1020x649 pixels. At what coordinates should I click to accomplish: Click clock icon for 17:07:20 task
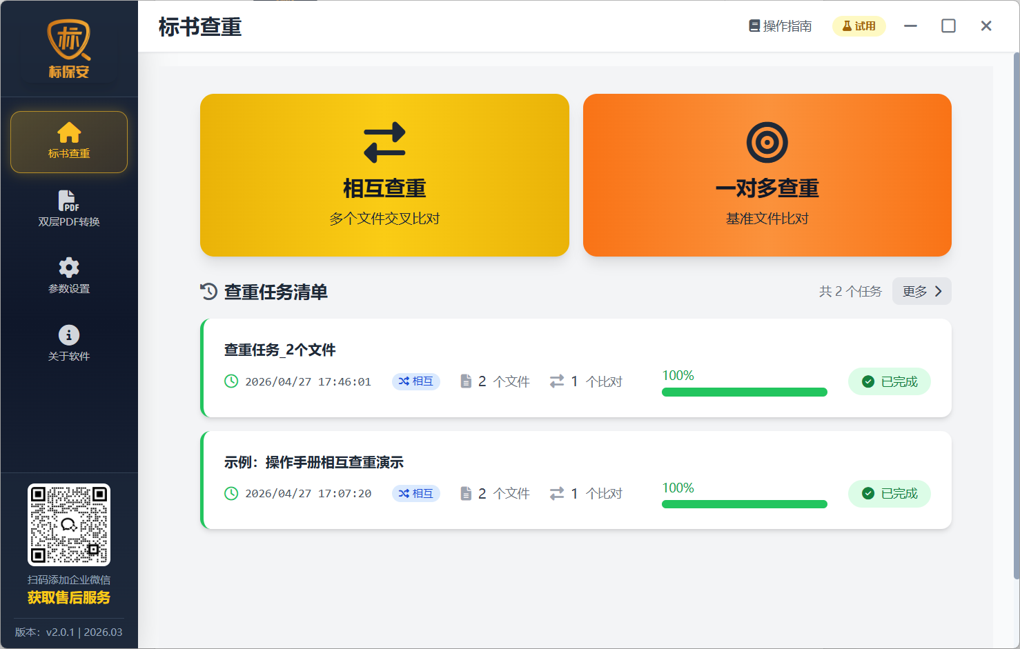(x=231, y=494)
